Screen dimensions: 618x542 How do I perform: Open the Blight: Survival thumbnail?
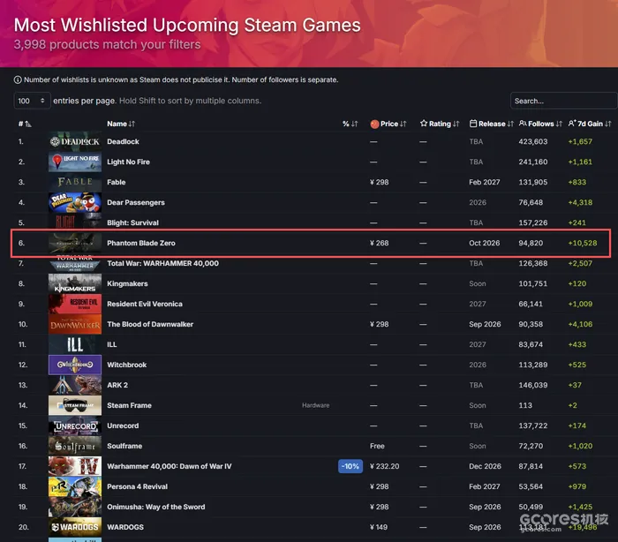pos(75,222)
